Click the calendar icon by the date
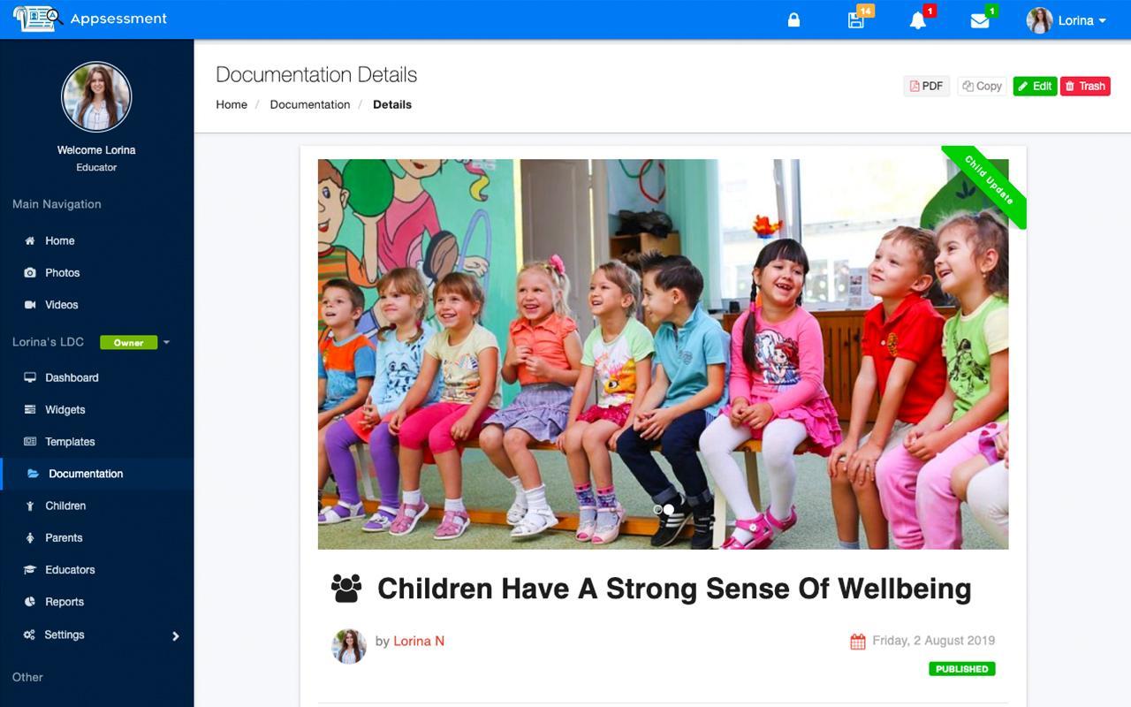Screen dimensions: 1131x707 (857, 642)
